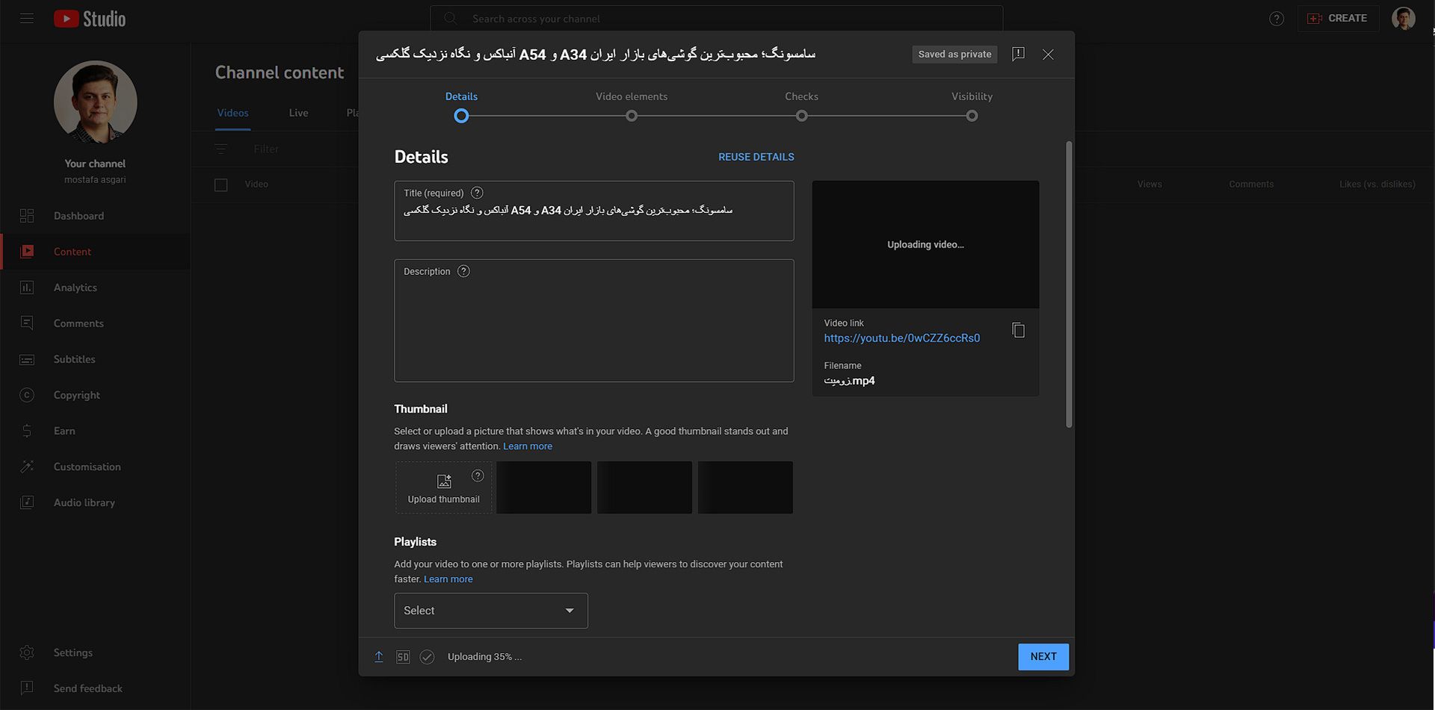Image resolution: width=1435 pixels, height=710 pixels.
Task: Go to the Video elements step
Action: [x=632, y=107]
